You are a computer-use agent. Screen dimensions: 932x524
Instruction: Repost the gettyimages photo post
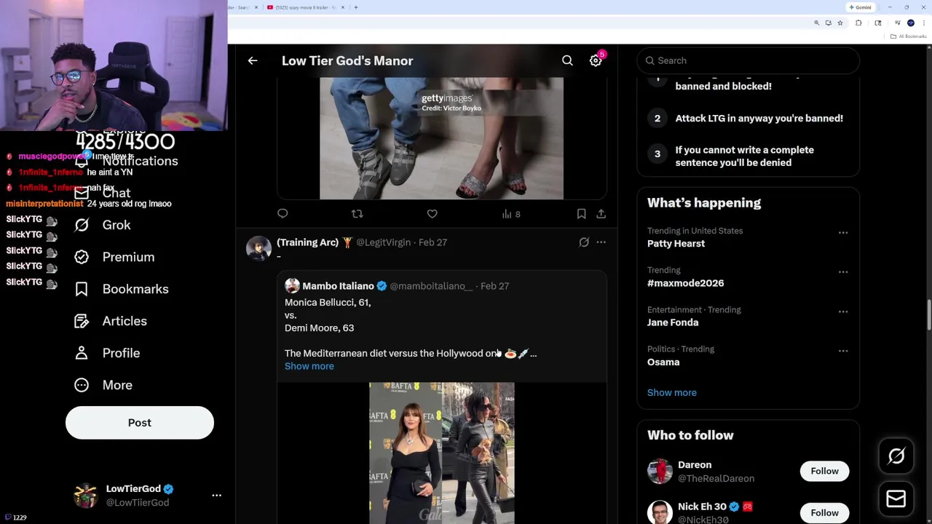(x=357, y=214)
